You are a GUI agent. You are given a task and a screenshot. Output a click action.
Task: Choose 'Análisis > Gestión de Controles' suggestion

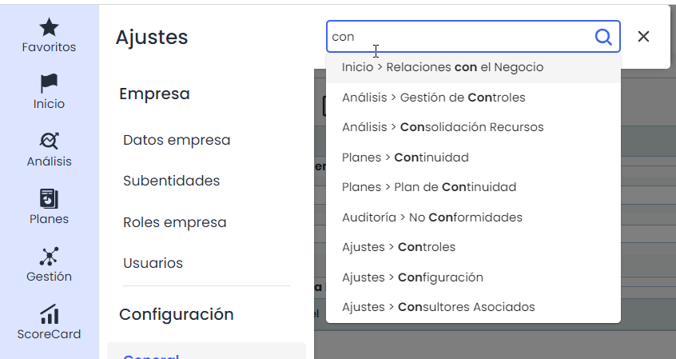pos(433,98)
